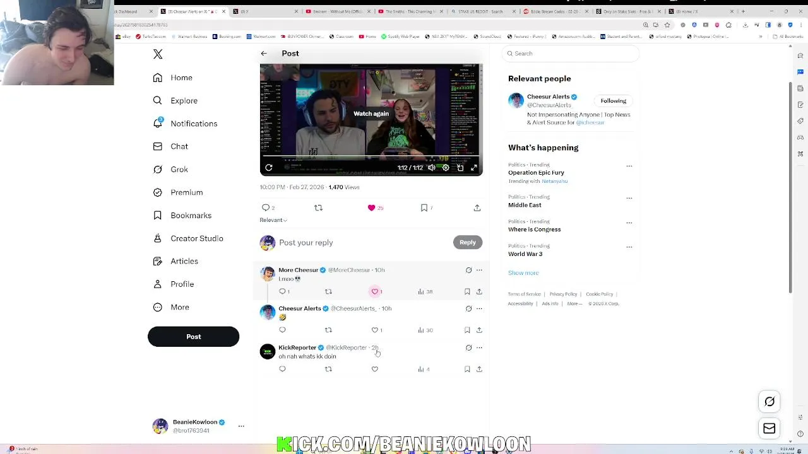Viewport: 808px width, 454px height.
Task: Open more options for Middle East trend
Action: point(629,198)
